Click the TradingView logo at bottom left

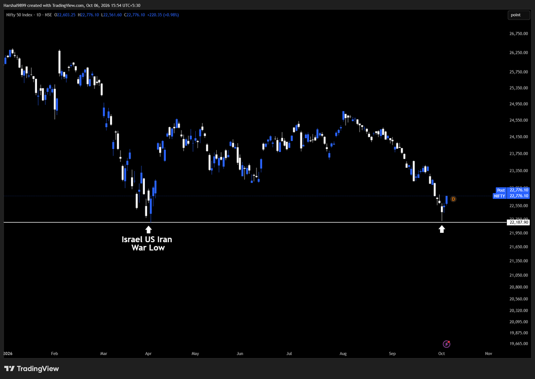pos(31,369)
